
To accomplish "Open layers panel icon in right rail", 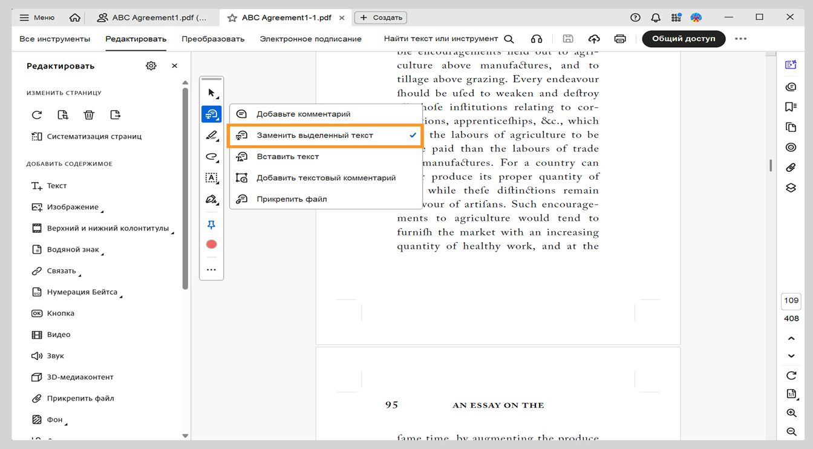I will click(x=791, y=188).
